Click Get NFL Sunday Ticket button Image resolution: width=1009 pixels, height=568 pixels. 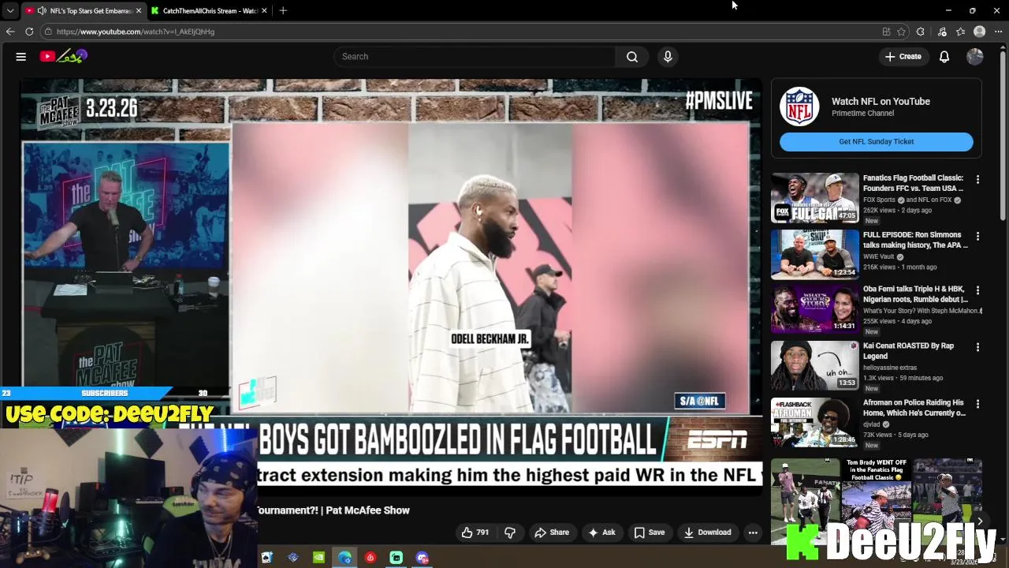point(876,142)
